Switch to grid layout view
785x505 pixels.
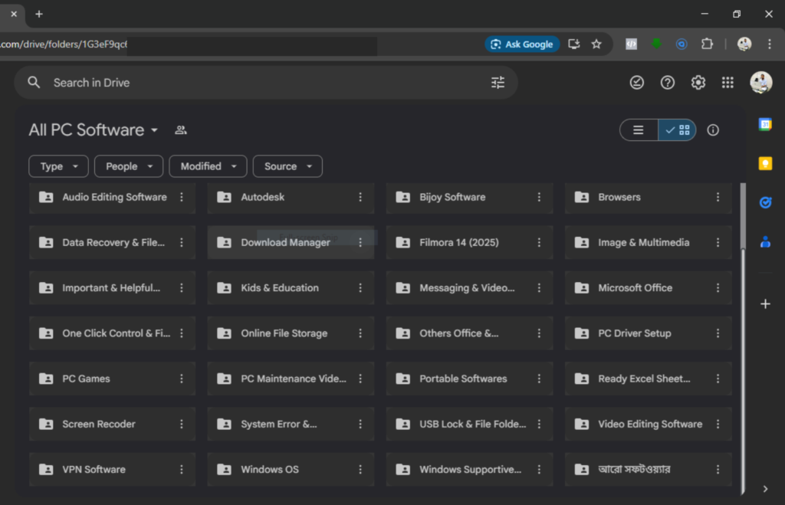point(678,130)
